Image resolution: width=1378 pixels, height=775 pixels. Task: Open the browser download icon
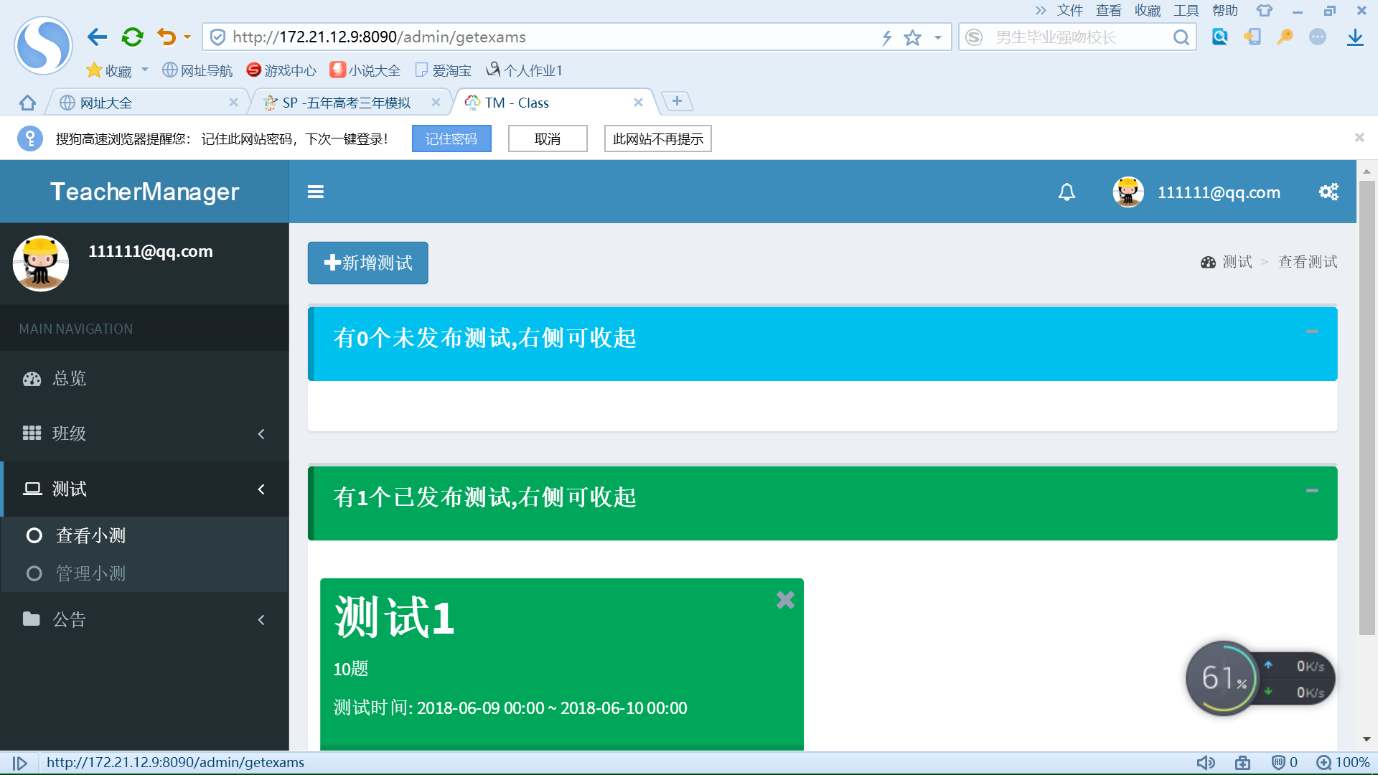click(1355, 37)
